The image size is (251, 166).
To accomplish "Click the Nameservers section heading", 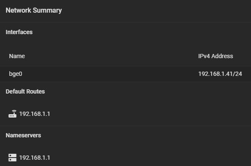I will [23, 135].
